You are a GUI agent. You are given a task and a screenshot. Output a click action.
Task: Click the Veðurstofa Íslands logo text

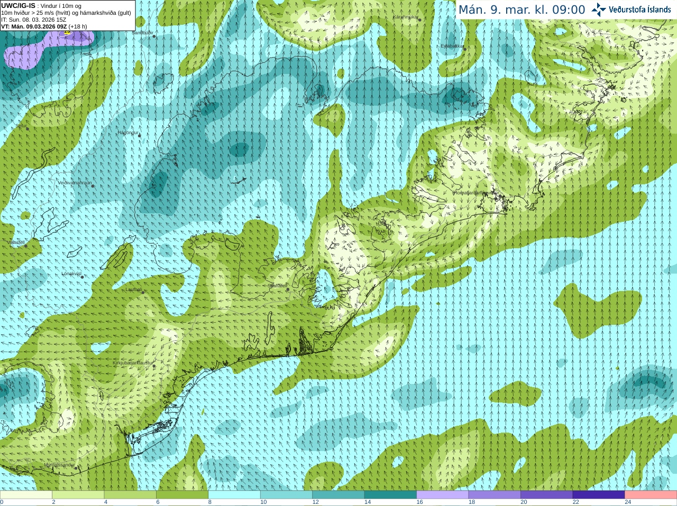pos(639,10)
